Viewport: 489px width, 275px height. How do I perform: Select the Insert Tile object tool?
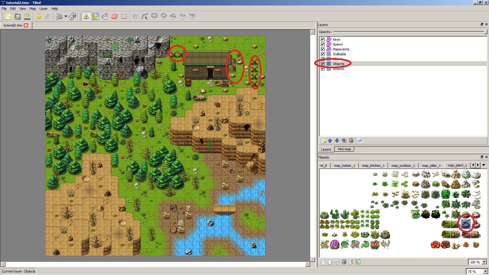[x=192, y=16]
